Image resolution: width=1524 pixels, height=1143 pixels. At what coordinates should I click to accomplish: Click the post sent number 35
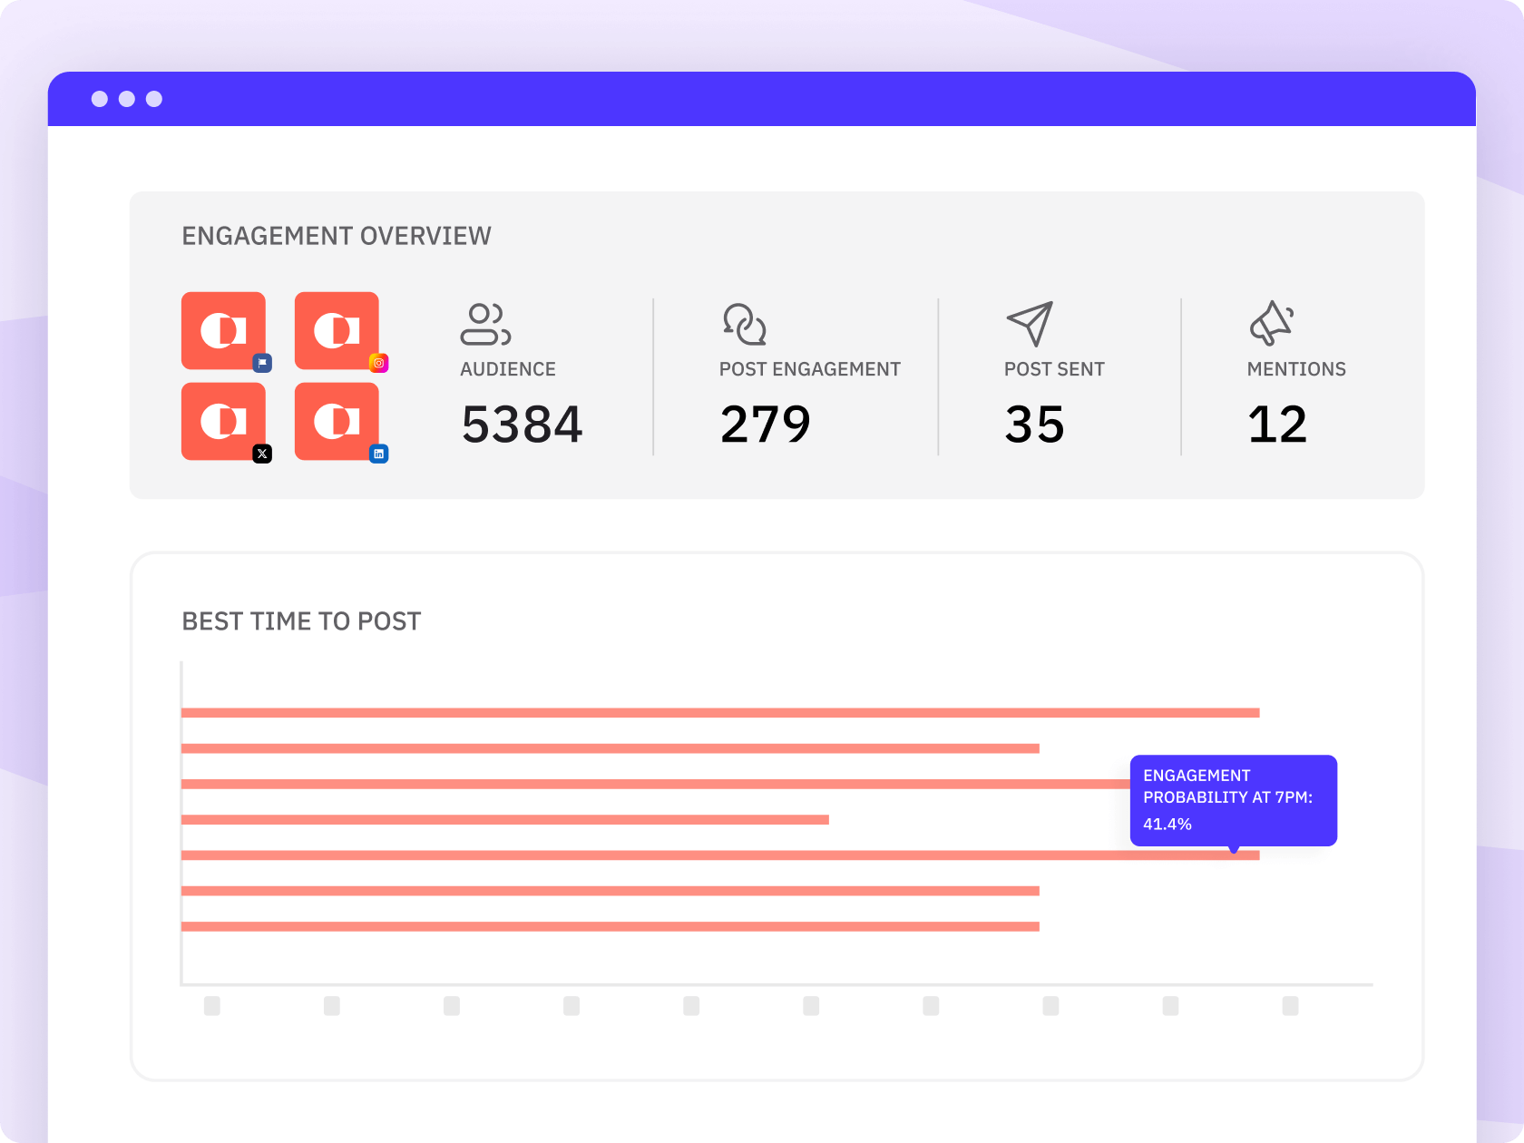(1034, 425)
